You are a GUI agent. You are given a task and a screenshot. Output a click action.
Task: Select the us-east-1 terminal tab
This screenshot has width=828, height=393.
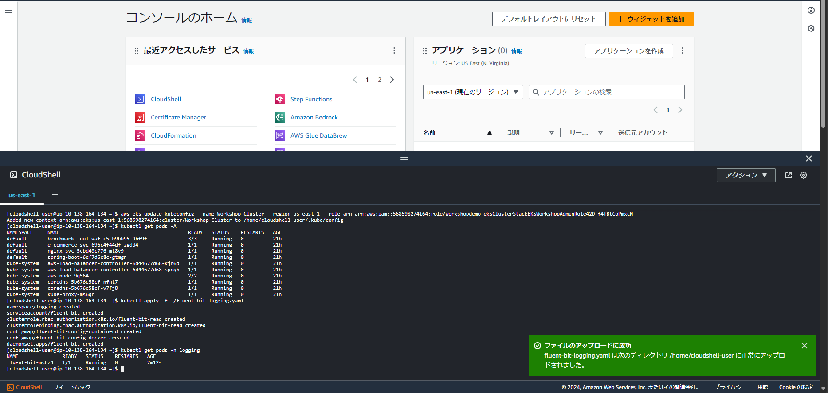[x=22, y=195]
